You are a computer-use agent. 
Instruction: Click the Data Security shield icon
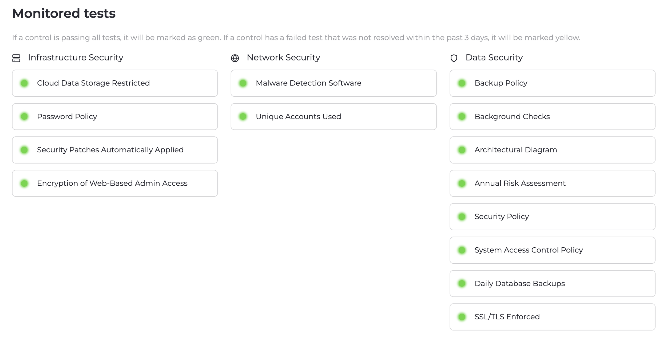[454, 58]
